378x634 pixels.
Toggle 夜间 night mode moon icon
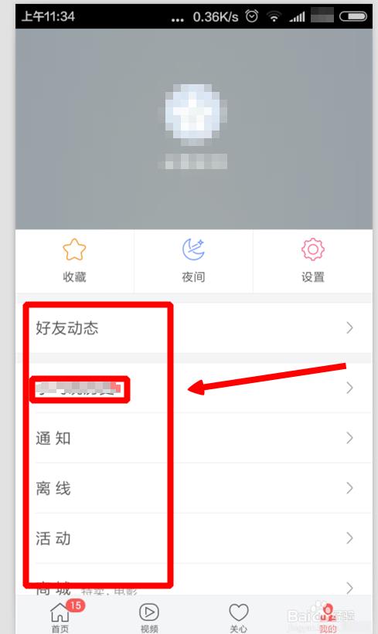point(193,249)
